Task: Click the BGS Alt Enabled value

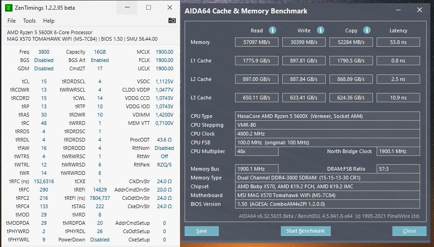Action: 99,60
